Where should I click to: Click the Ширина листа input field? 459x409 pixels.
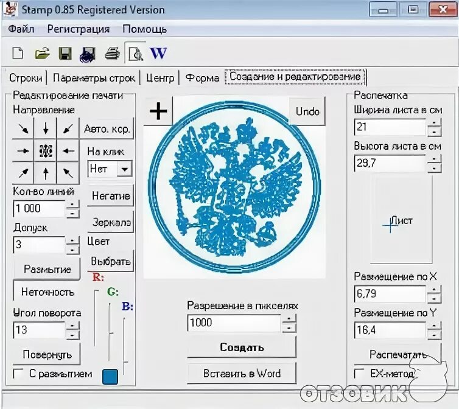(x=390, y=127)
